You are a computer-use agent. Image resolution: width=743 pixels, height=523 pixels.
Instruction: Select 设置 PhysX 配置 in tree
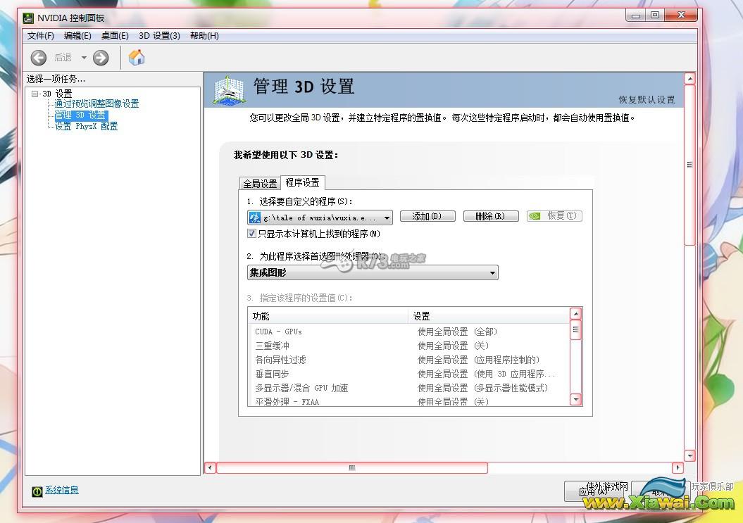(x=86, y=126)
